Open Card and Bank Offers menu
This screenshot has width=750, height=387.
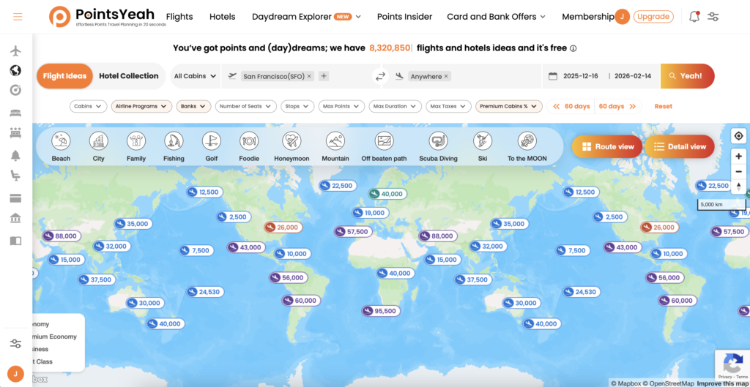pyautogui.click(x=496, y=17)
